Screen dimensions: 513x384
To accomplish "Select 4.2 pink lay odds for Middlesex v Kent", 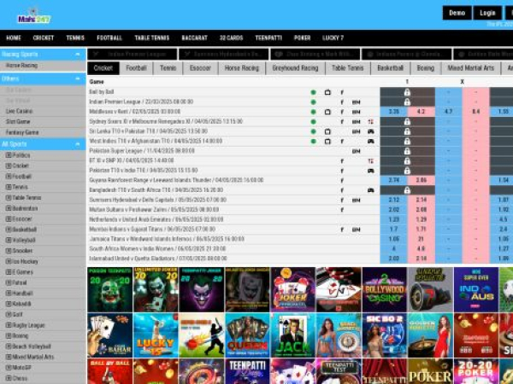I will click(421, 112).
